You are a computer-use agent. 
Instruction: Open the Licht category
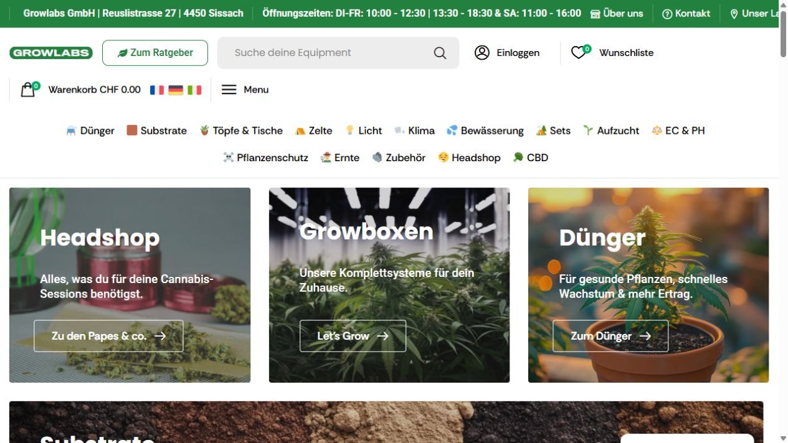370,131
